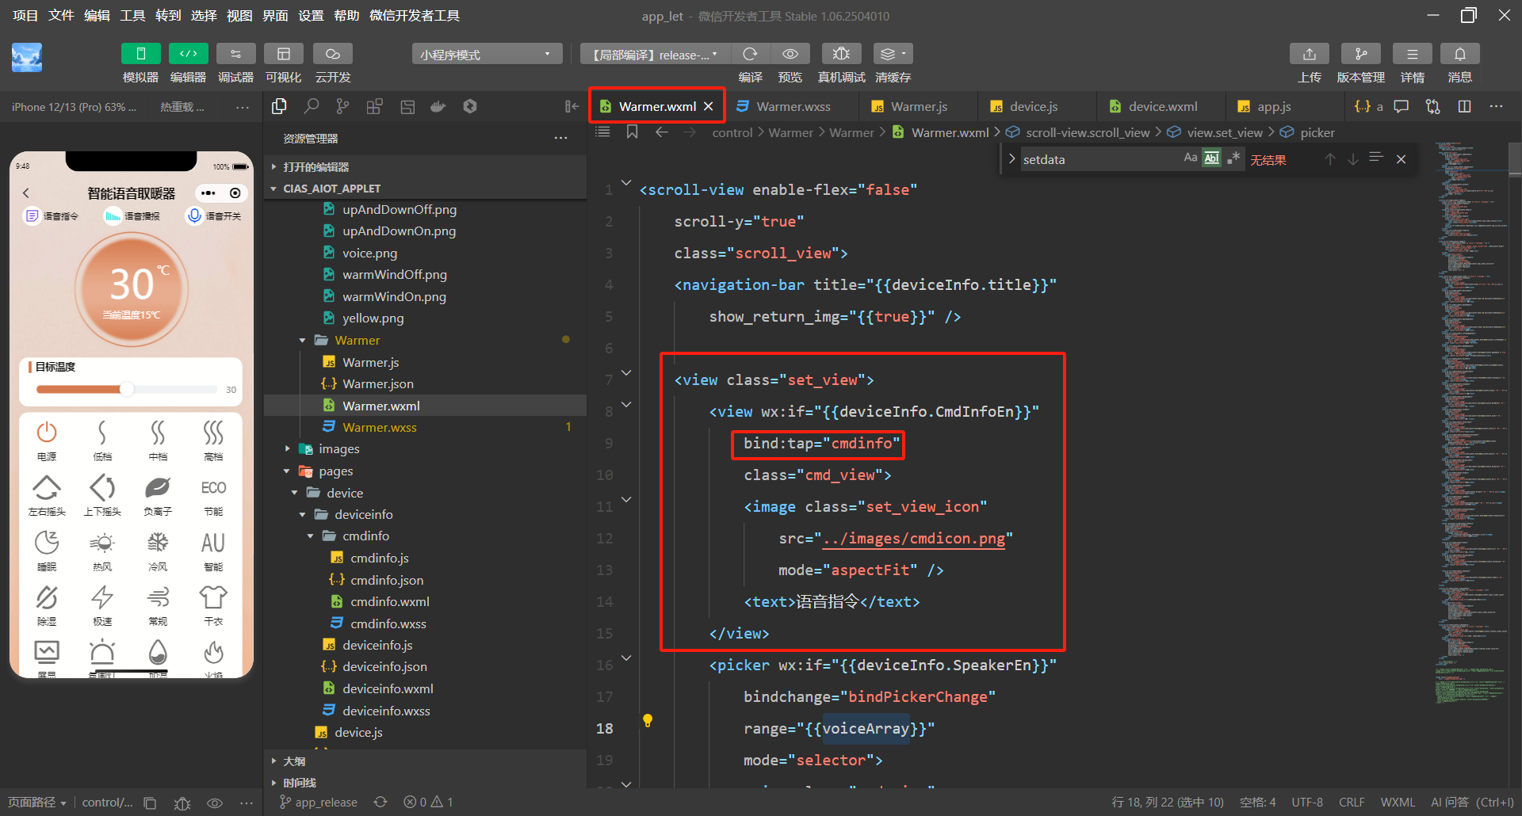Open deviceinfo.wxml in the file tree

(x=388, y=688)
